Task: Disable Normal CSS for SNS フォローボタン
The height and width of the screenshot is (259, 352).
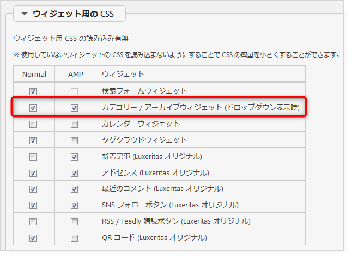Action: click(33, 205)
